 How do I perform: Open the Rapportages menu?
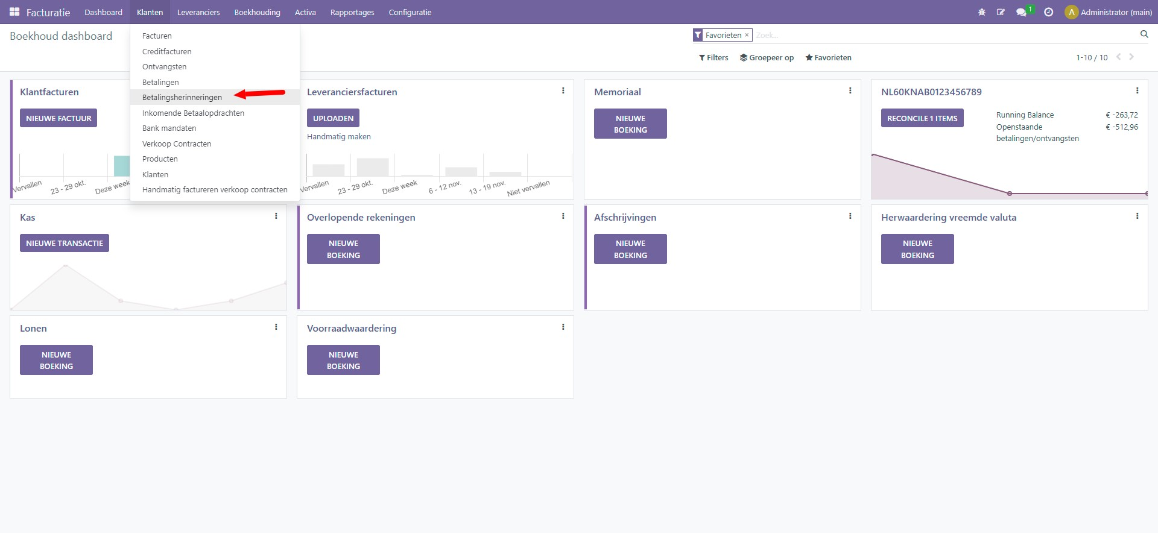tap(352, 12)
